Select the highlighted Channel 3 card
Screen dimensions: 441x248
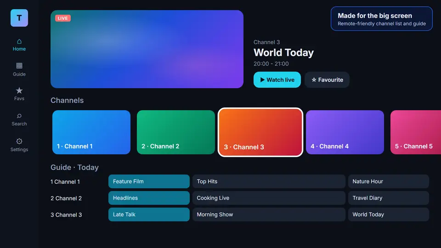point(260,132)
